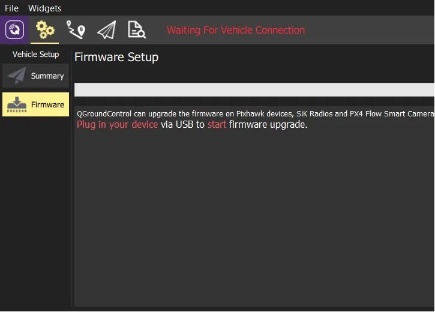Click the QGroundControl upgrade description text

coord(255,114)
